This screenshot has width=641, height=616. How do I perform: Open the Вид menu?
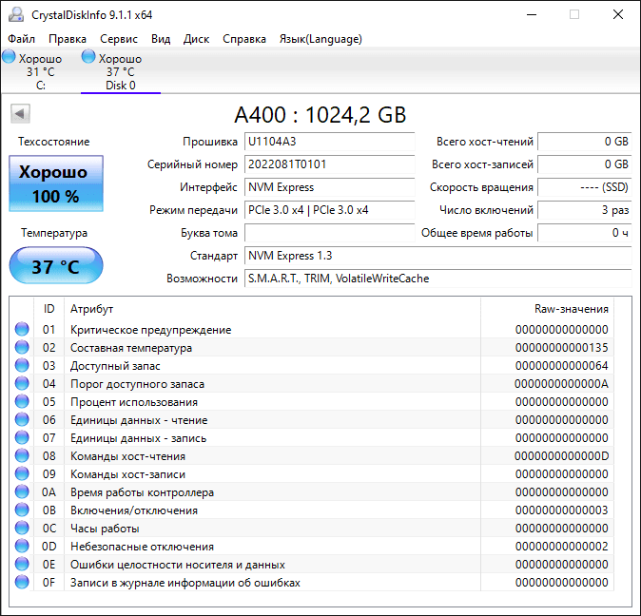161,39
